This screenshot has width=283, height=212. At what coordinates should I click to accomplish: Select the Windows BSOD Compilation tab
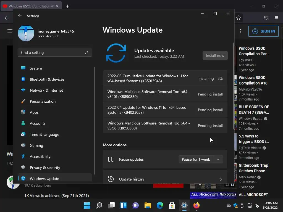(x=31, y=6)
